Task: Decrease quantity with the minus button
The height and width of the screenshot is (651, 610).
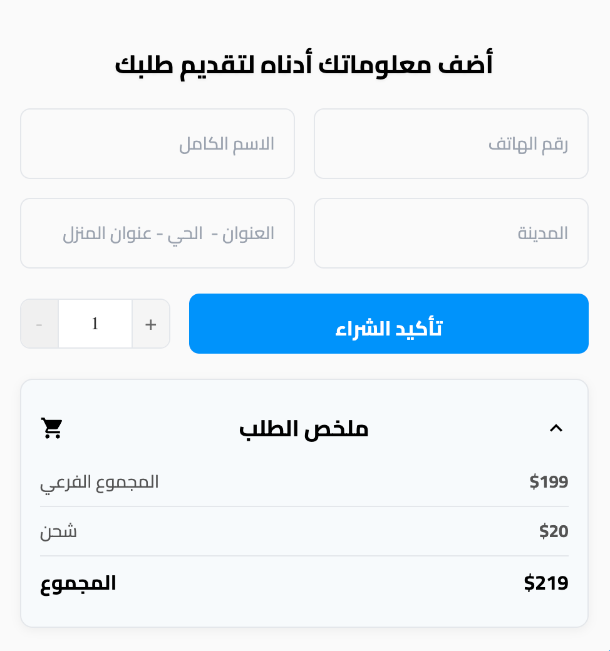Action: coord(39,324)
